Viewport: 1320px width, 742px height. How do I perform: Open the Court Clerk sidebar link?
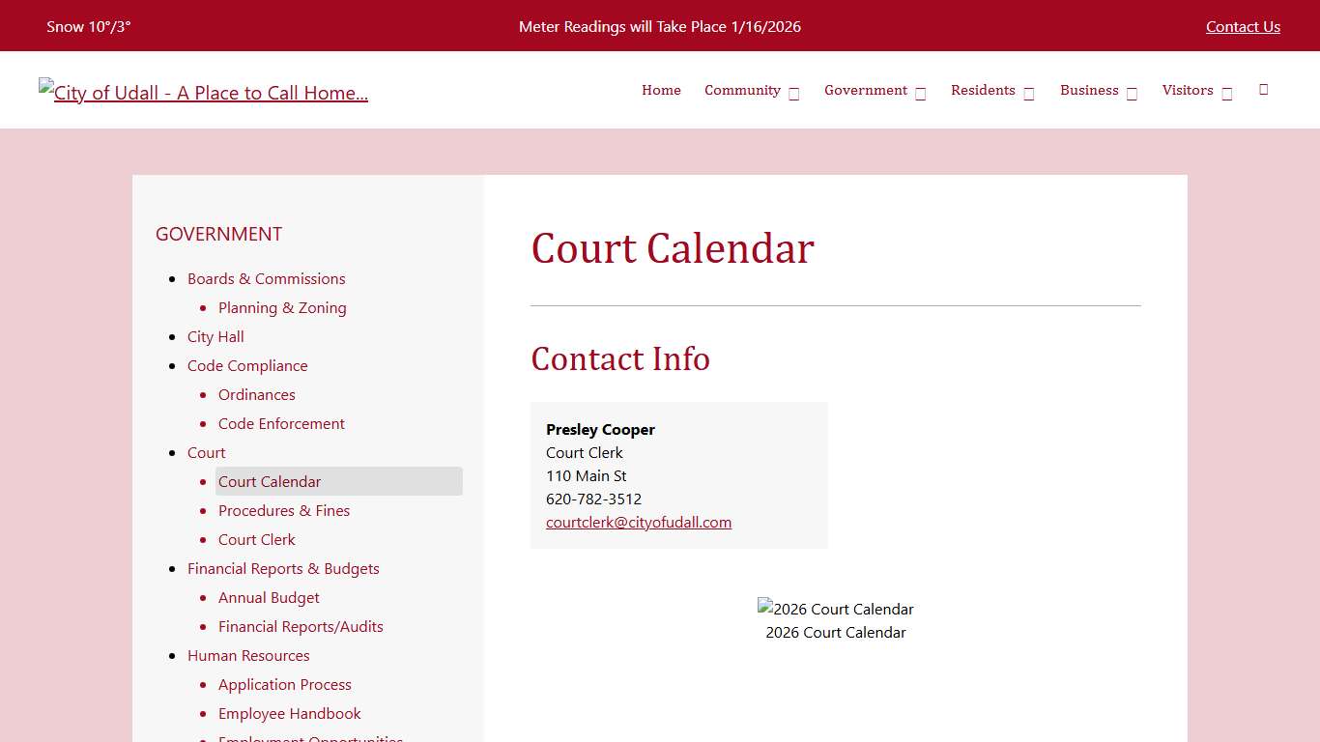click(256, 539)
